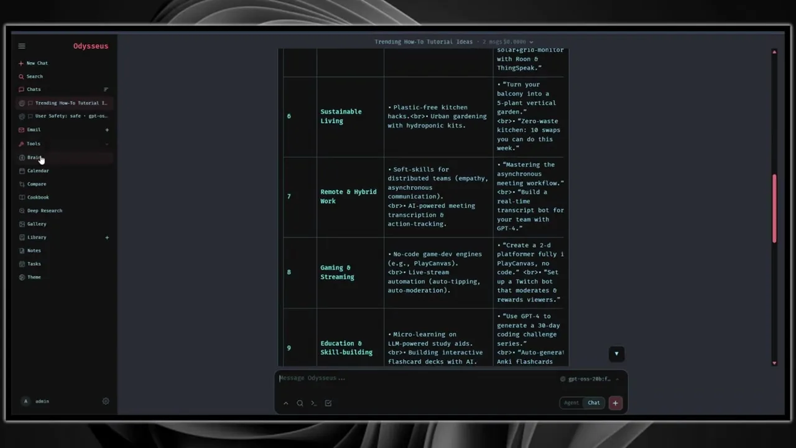Click the sort icon beside Chats
The height and width of the screenshot is (448, 796).
[106, 90]
